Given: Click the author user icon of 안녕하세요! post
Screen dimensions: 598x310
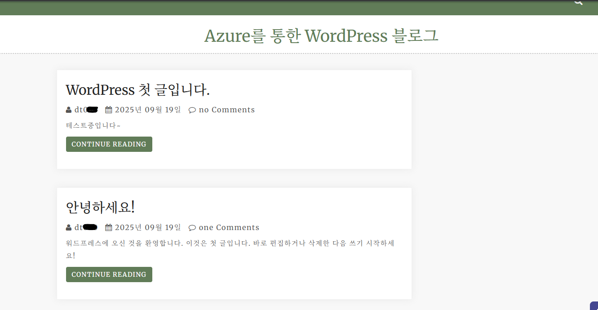Looking at the screenshot, I should click(69, 227).
